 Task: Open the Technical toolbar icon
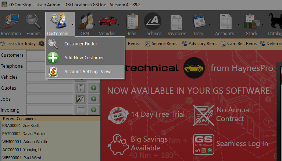pyautogui.click(x=153, y=24)
